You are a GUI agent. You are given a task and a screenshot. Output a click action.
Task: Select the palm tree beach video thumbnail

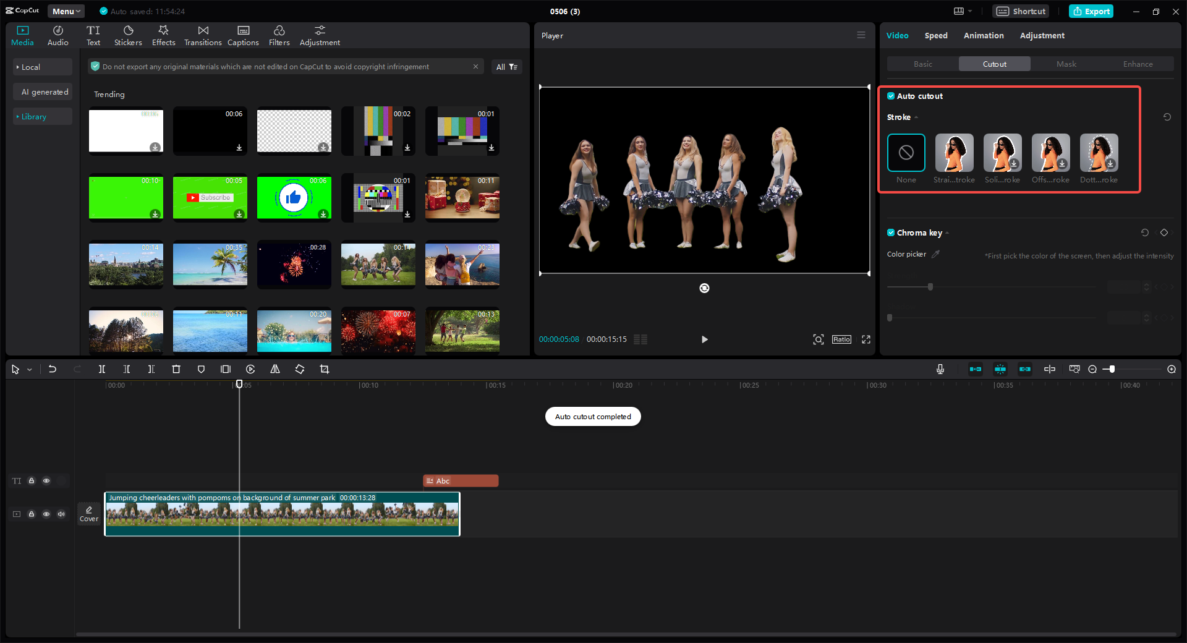click(210, 264)
